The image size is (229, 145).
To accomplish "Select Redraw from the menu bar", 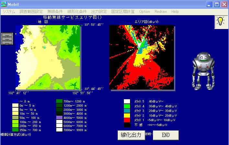I will pos(161,12).
